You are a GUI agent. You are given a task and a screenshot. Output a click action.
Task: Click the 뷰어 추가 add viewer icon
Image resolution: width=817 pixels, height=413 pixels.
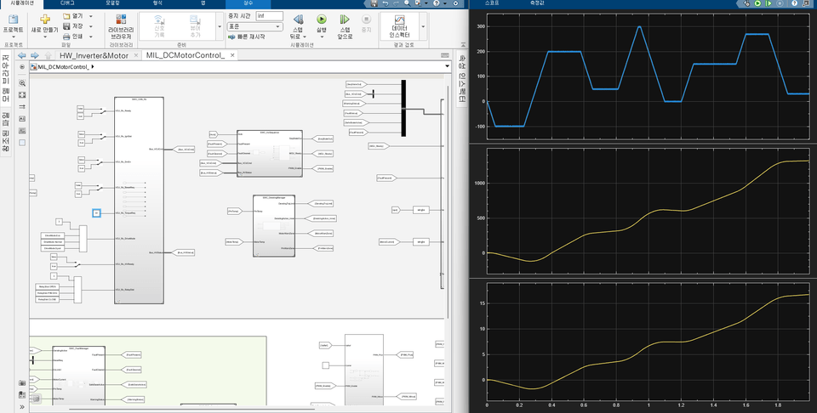195,20
